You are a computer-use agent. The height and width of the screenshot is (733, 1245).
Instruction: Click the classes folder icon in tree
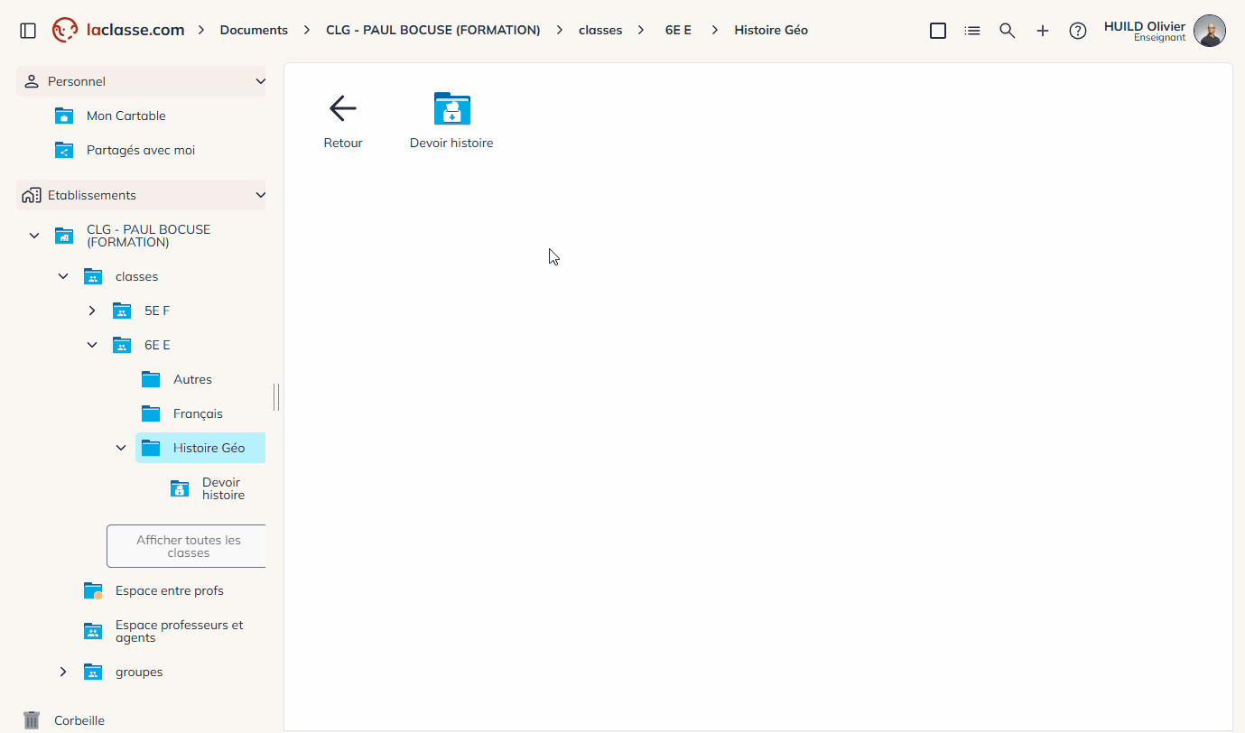92,276
